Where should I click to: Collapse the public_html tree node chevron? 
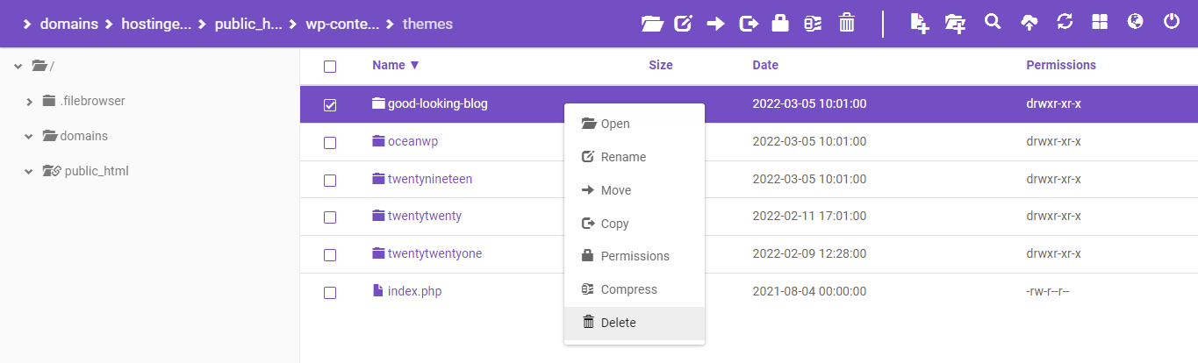coord(29,171)
